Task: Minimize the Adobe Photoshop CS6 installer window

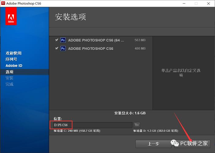Action: point(184,3)
